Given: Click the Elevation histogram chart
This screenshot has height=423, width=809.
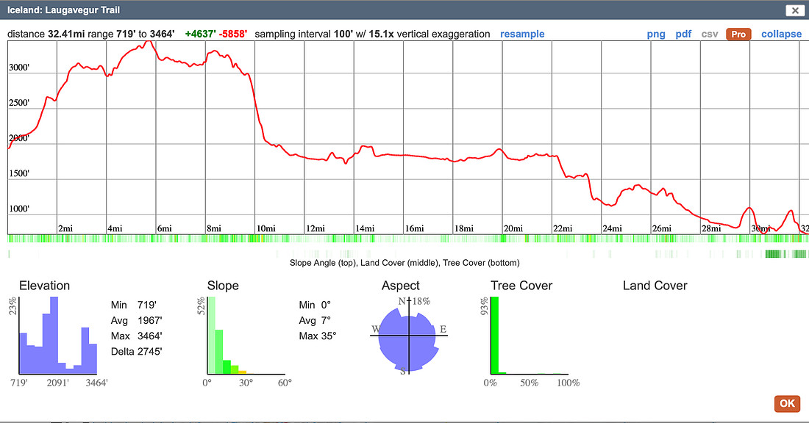Looking at the screenshot, I should tap(58, 336).
